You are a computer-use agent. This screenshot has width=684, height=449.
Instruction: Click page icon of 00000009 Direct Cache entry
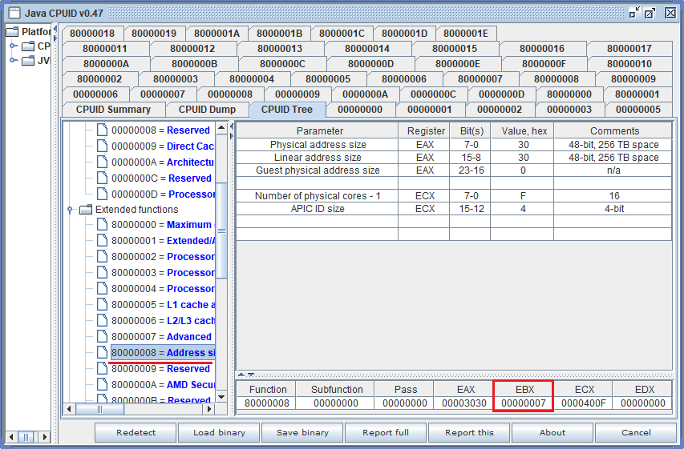(x=102, y=146)
